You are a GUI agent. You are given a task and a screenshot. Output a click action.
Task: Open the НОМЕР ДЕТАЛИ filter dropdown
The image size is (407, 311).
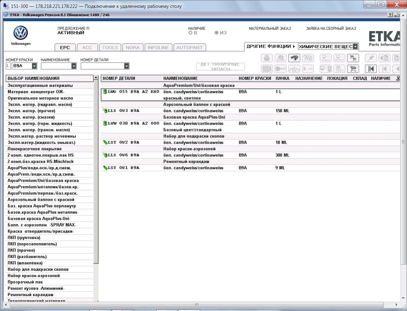click(x=126, y=66)
